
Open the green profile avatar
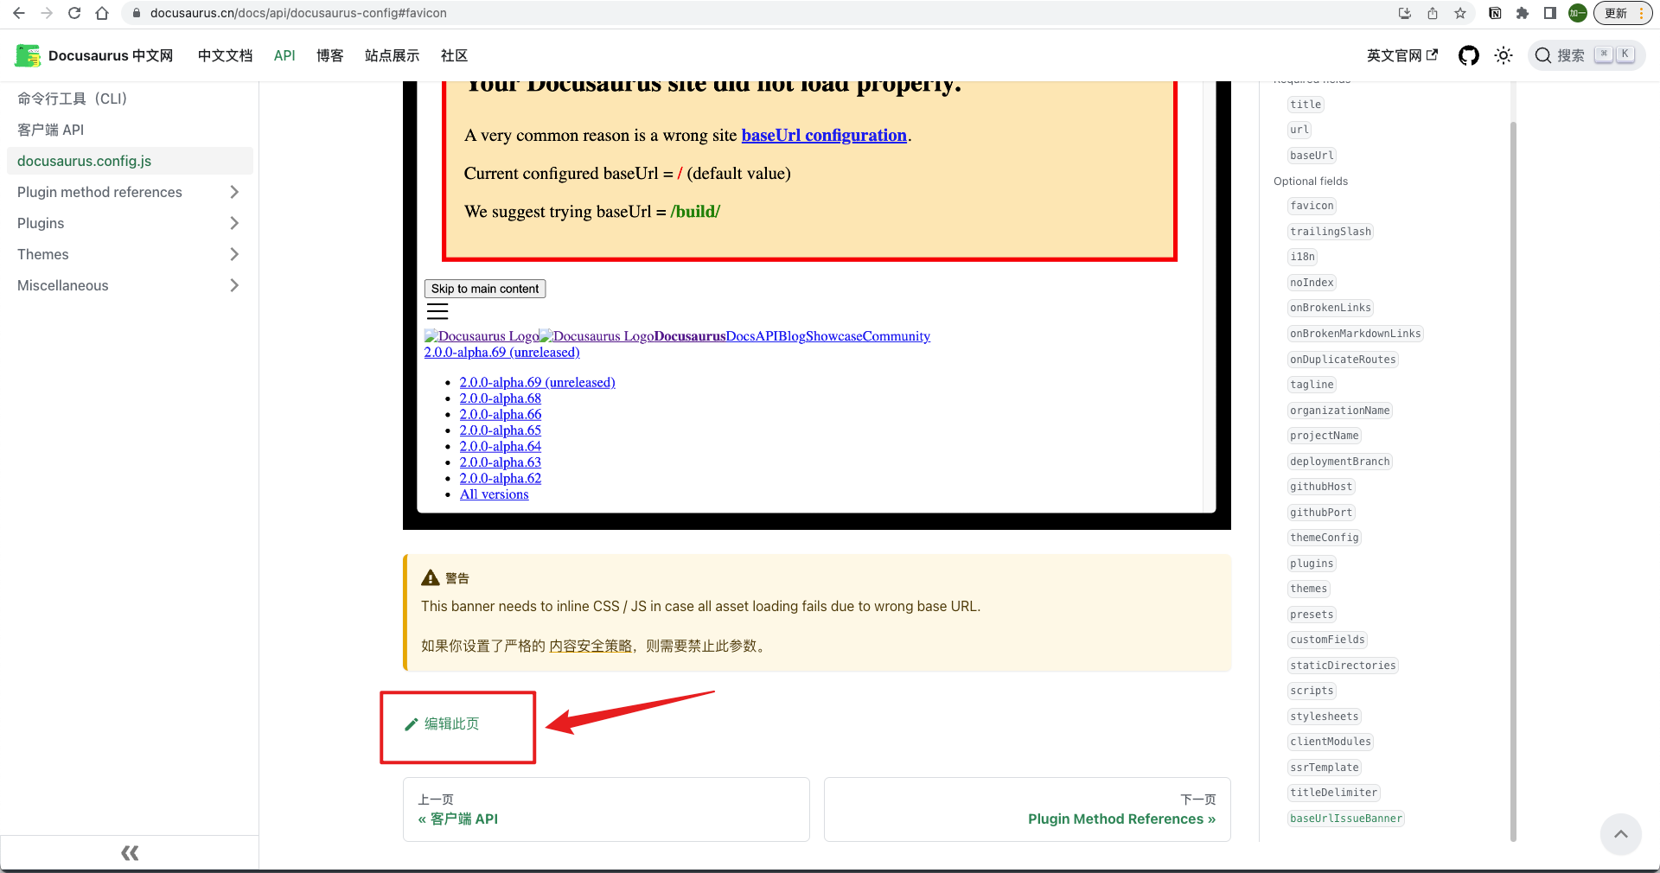click(1578, 13)
